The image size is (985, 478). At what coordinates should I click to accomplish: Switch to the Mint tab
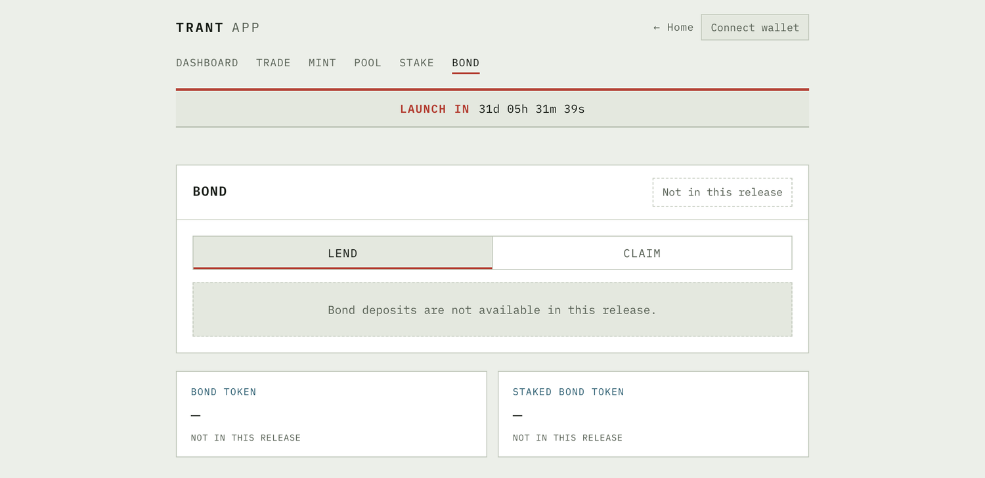click(322, 63)
